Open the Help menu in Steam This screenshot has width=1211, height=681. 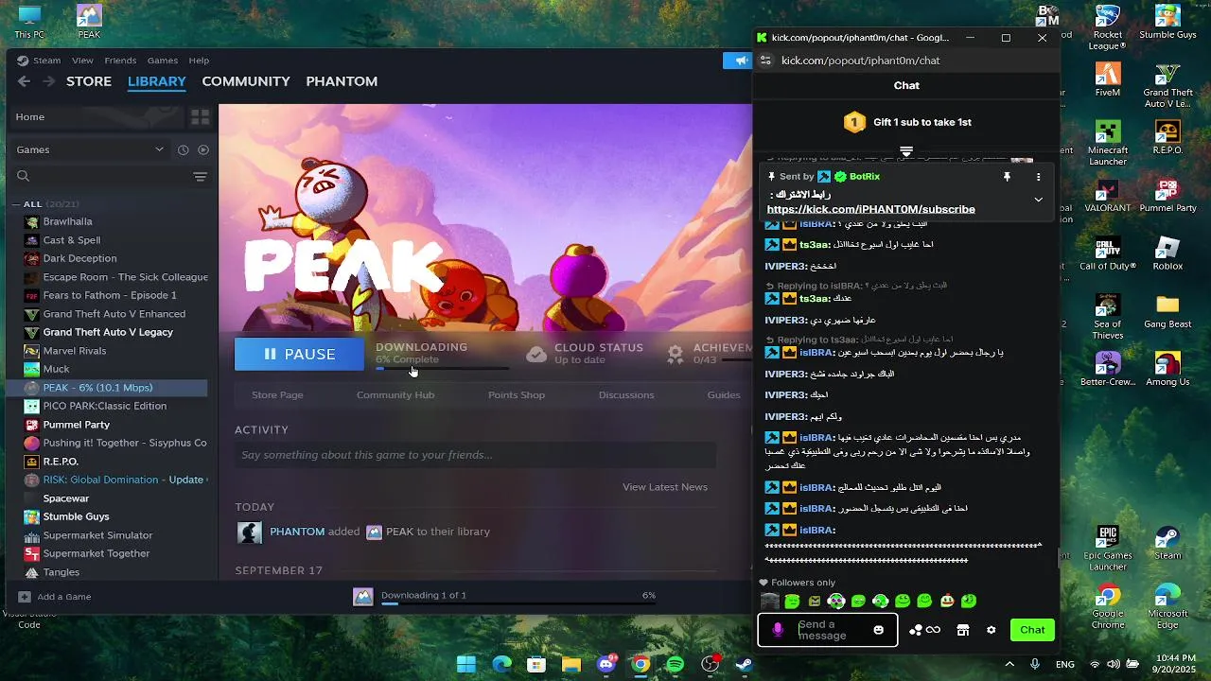tap(199, 61)
